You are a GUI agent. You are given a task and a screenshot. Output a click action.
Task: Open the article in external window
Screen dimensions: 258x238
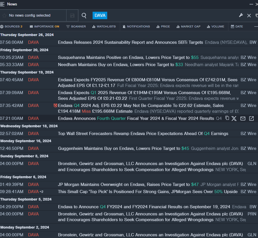[x=251, y=118]
